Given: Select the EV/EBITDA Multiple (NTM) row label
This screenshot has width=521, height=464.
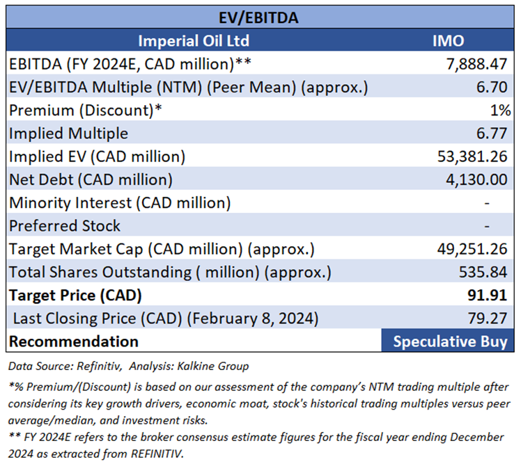Looking at the screenshot, I should [x=188, y=87].
